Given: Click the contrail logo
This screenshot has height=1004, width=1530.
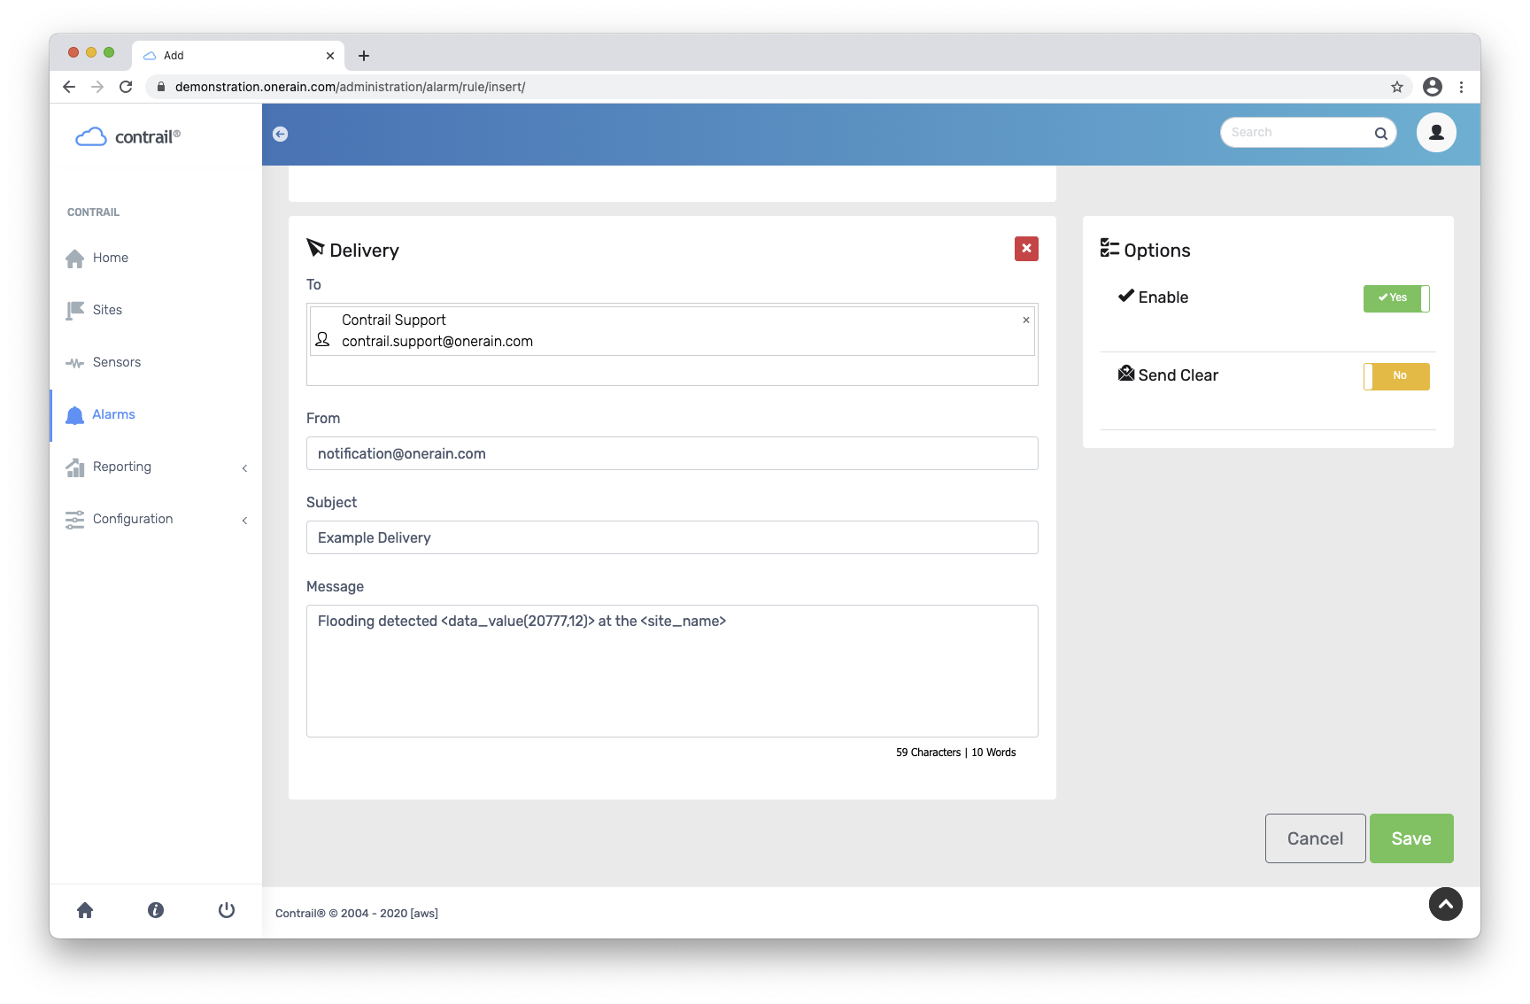Looking at the screenshot, I should (x=127, y=135).
